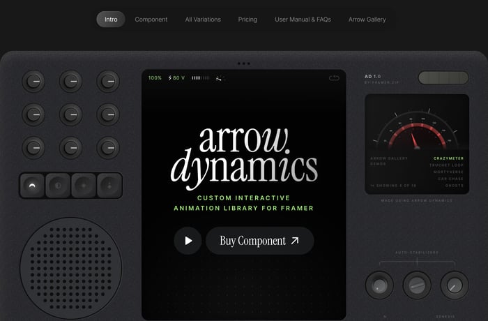This screenshot has height=321, width=488.
Task: Select TRUCHET LOOP in the demo list
Action: [x=447, y=165]
